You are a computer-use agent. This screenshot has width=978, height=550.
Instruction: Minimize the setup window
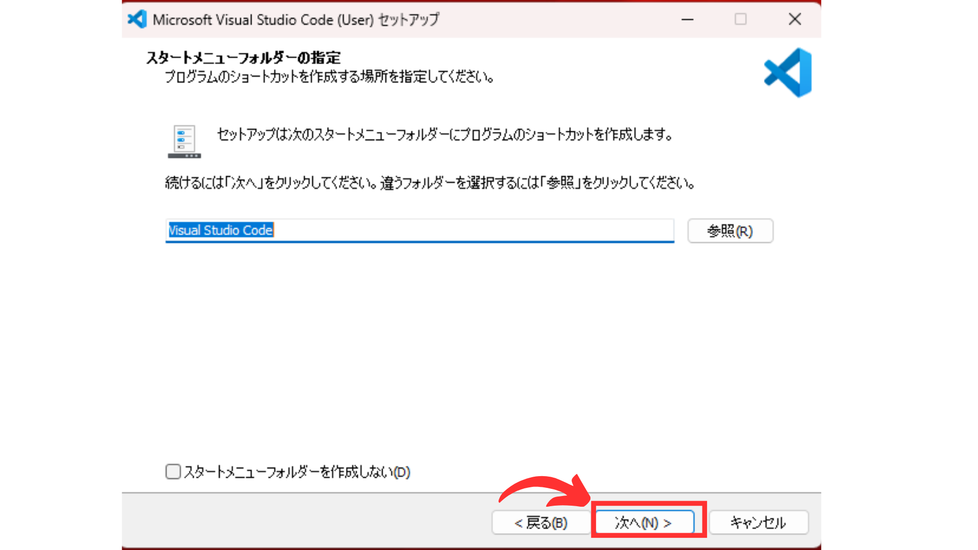pos(688,19)
